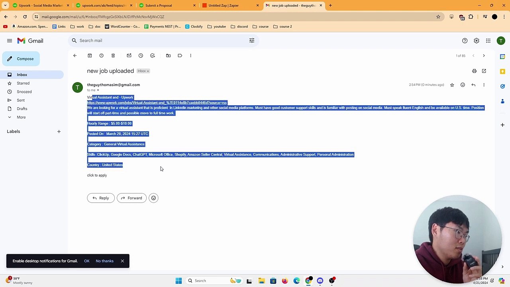Show details dropdown next to 'to me'
510x287 pixels.
point(98,90)
